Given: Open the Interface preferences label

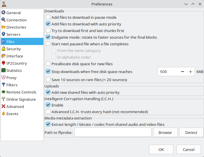Looking at the screenshot, I should (14, 56).
